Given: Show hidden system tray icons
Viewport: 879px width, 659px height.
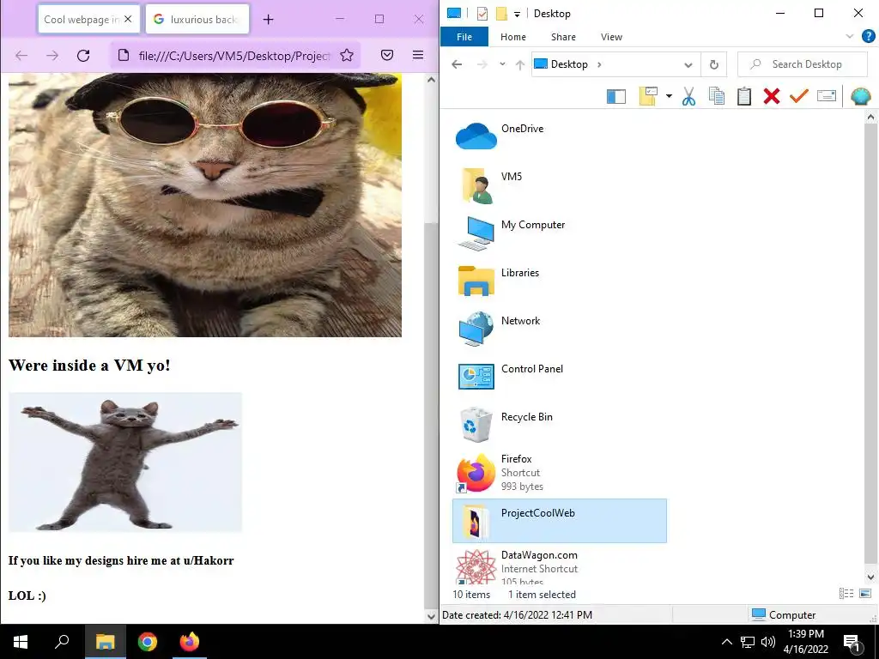Looking at the screenshot, I should point(726,642).
